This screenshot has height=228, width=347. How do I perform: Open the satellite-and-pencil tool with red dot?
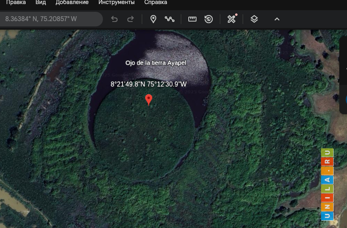[x=231, y=19]
